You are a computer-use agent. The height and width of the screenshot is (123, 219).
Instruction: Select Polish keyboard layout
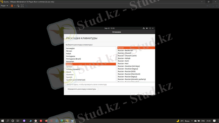coord(91,54)
